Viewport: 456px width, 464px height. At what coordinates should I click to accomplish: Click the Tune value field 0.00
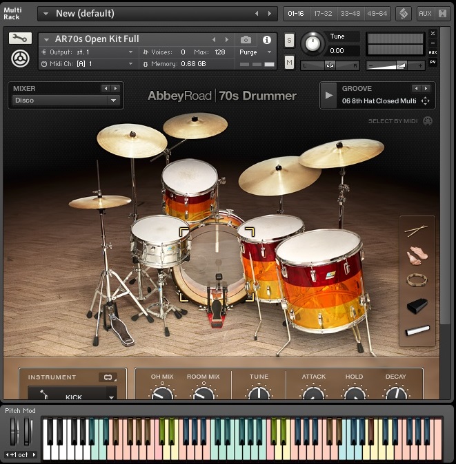point(342,51)
